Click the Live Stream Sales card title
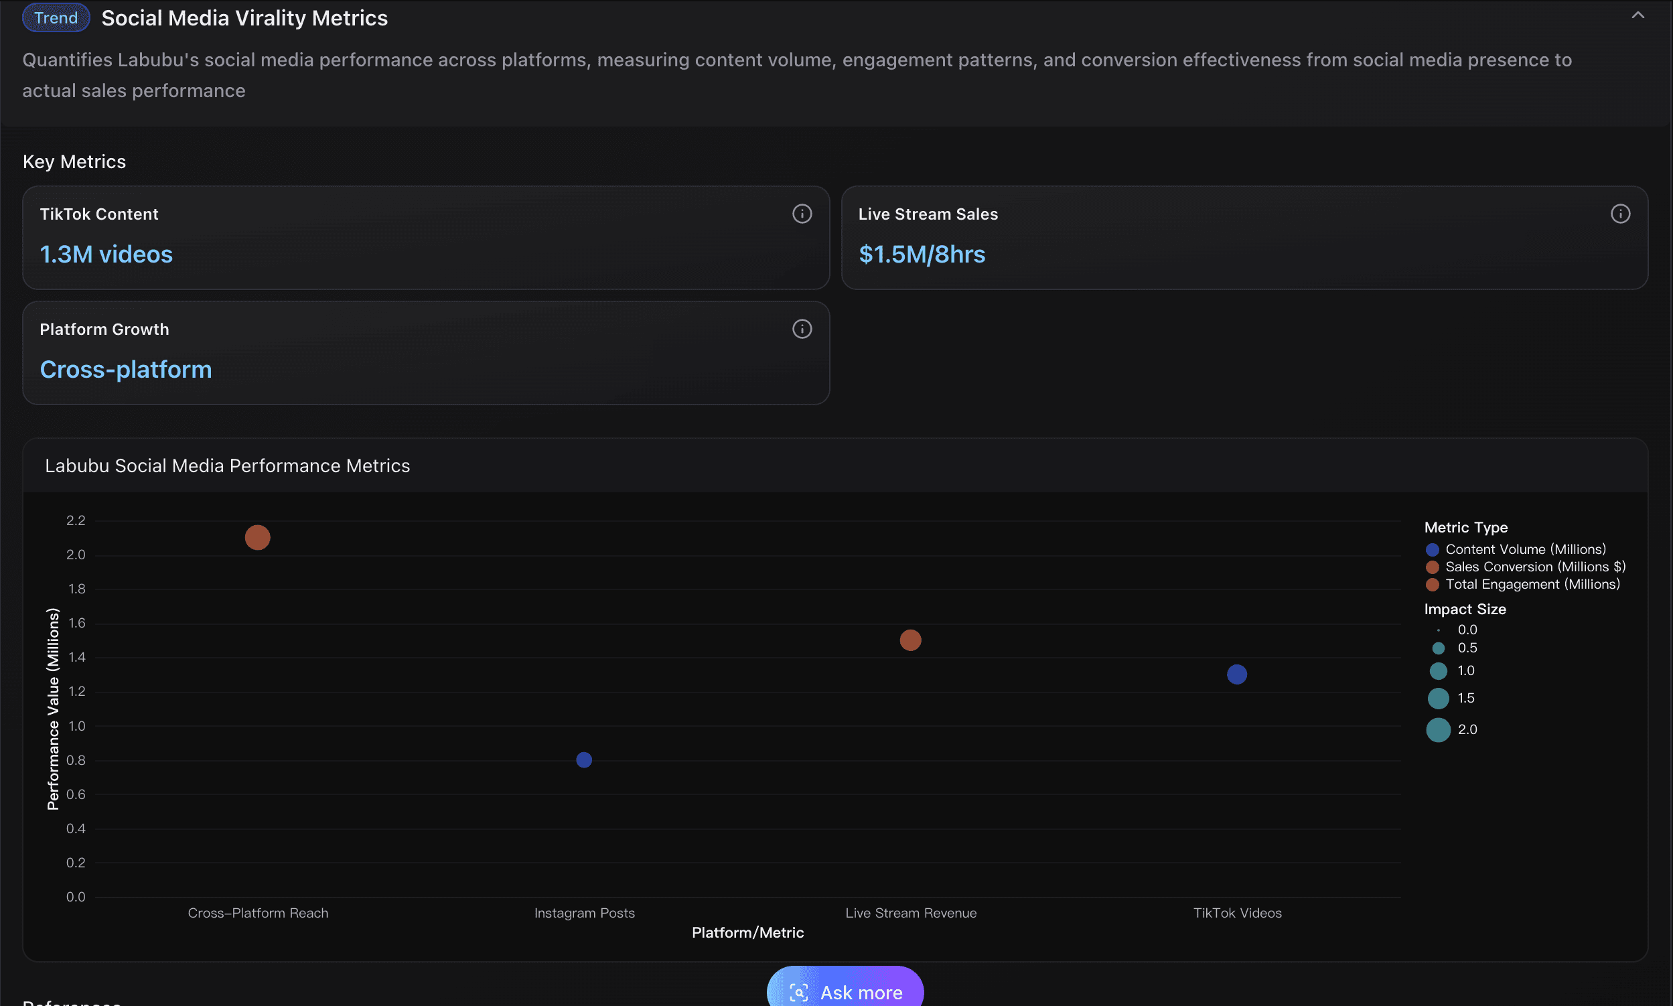Image resolution: width=1673 pixels, height=1006 pixels. click(x=928, y=214)
